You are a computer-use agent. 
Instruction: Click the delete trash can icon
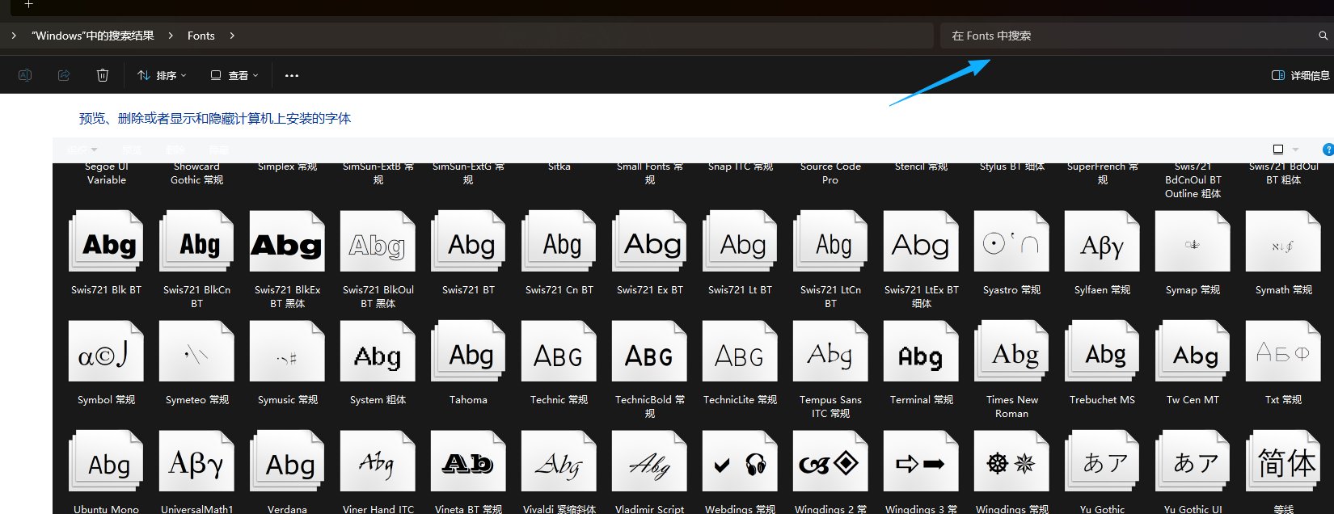[103, 75]
